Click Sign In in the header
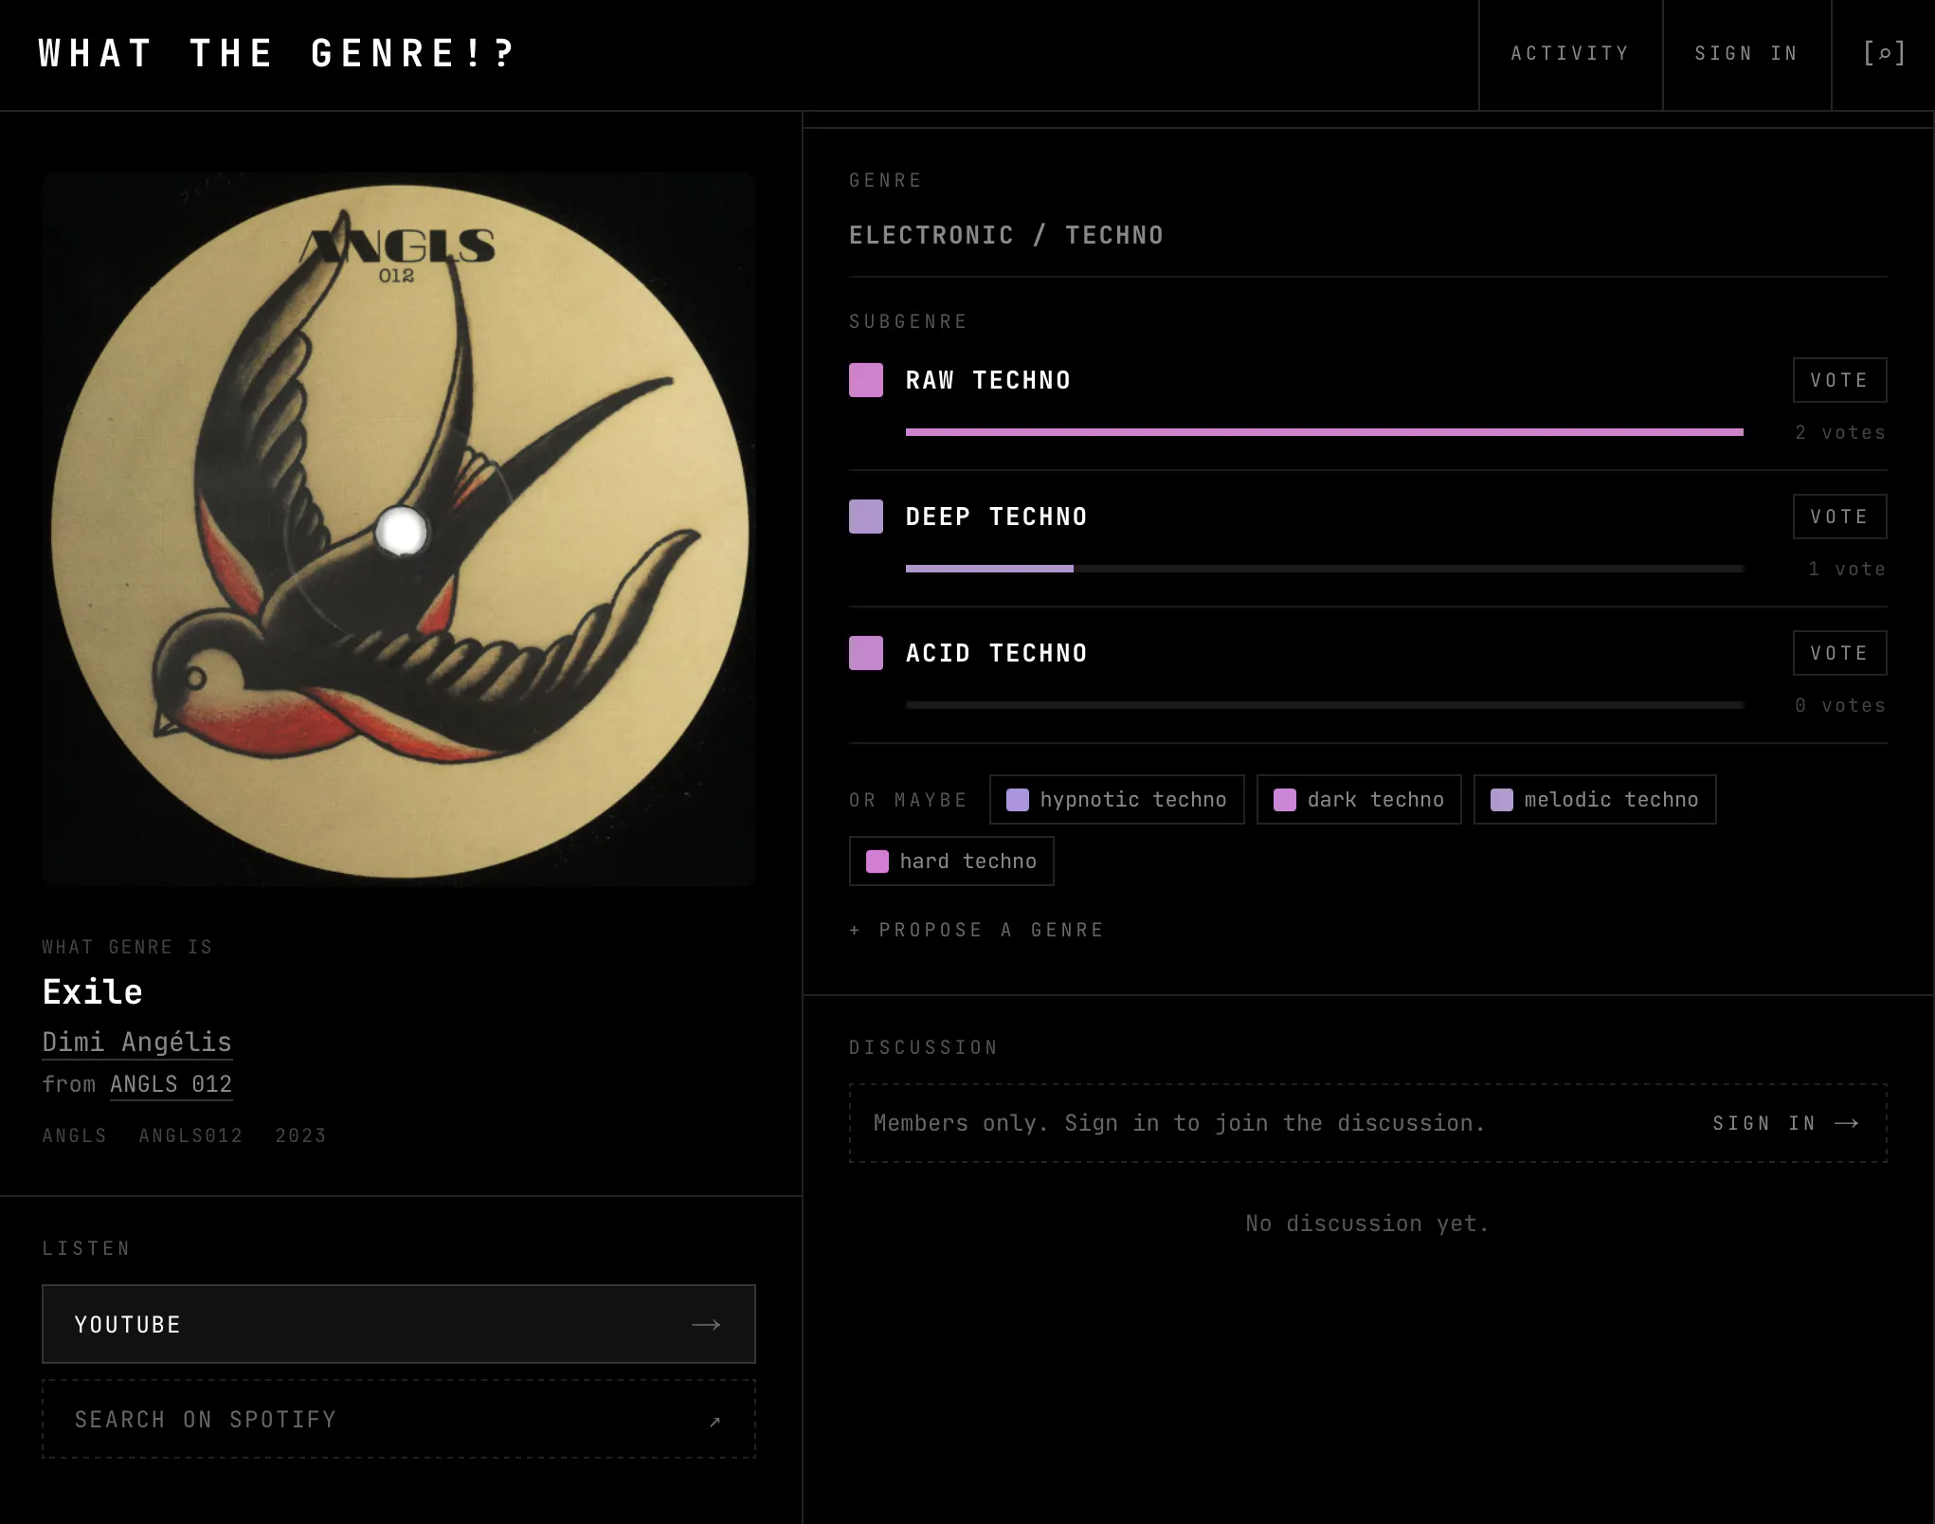The height and width of the screenshot is (1524, 1935). pyautogui.click(x=1746, y=54)
